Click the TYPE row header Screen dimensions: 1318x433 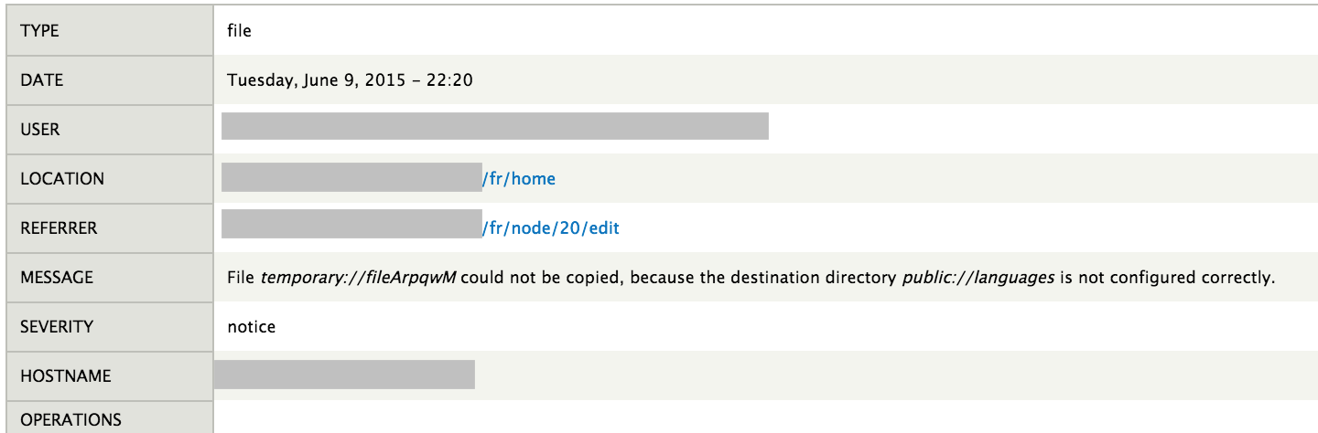tap(39, 31)
